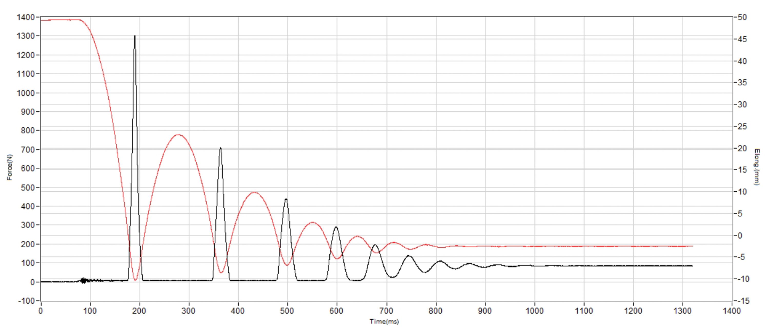769x333 pixels.
Task: Click the time axis label 1400 at the right end
Action: tap(732, 311)
